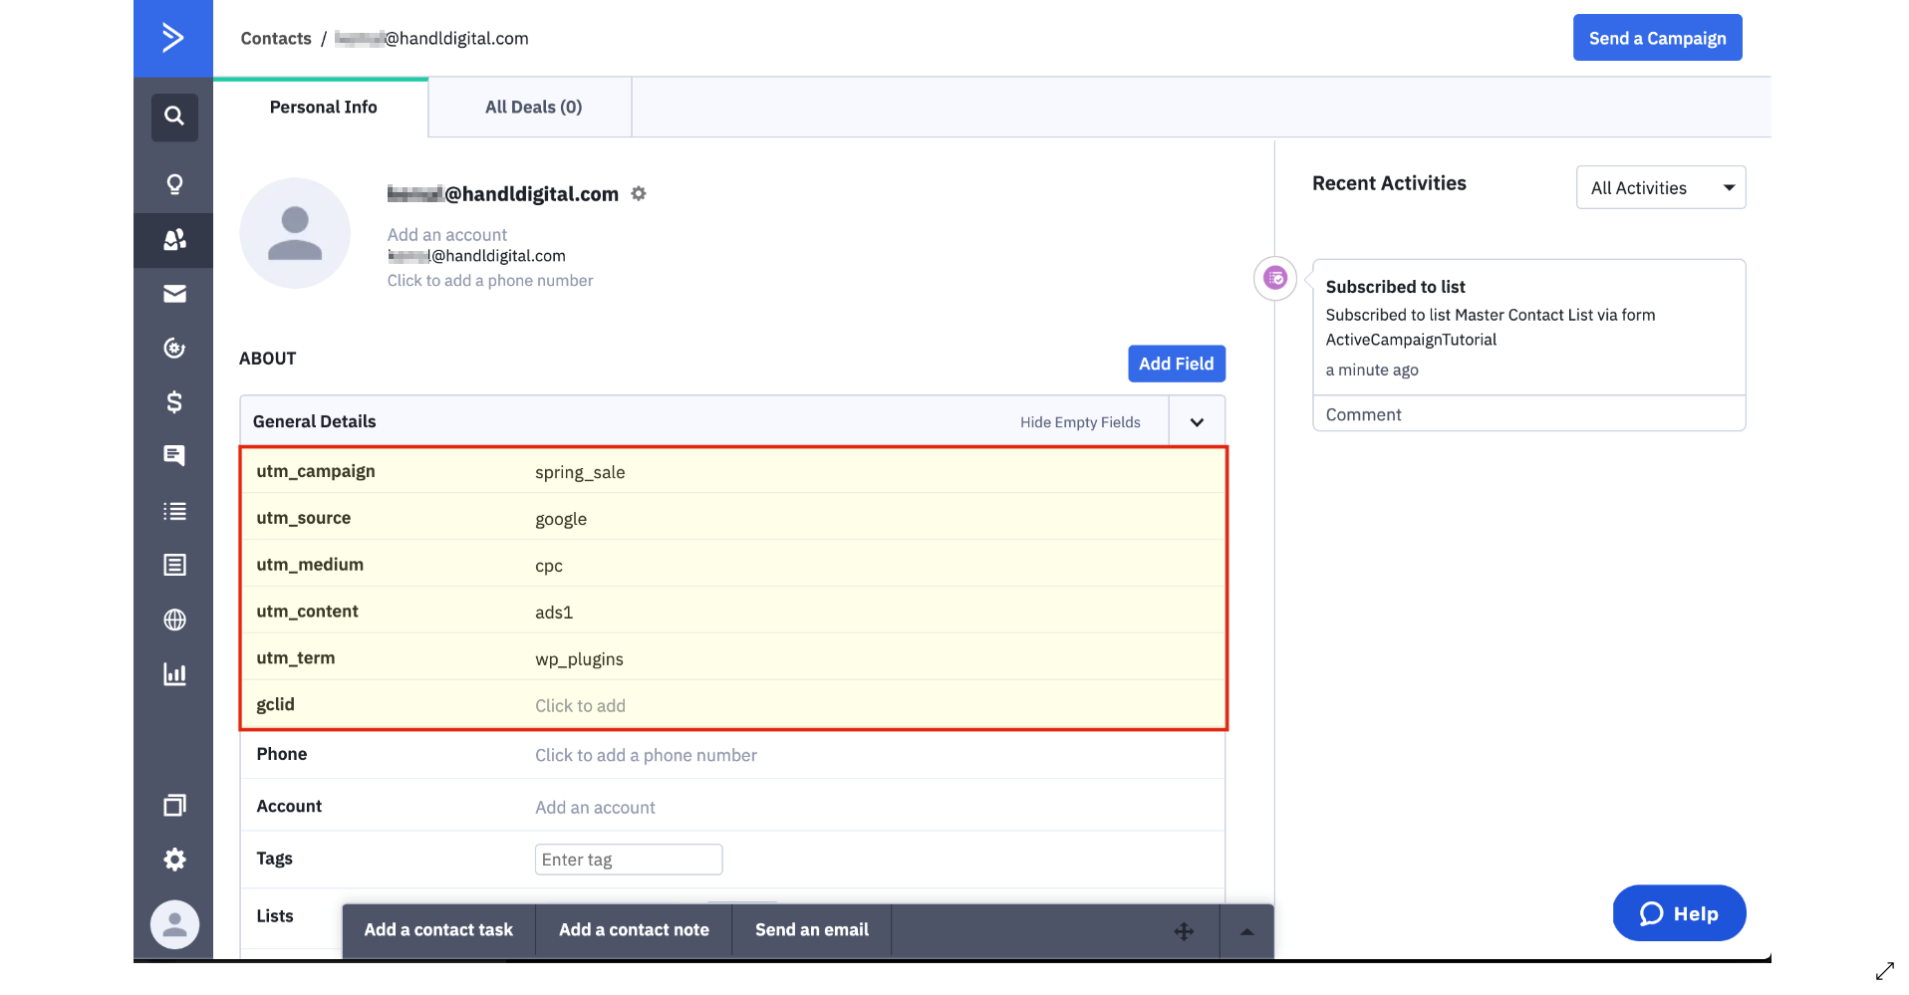Click the Send a Campaign button

(1656, 38)
